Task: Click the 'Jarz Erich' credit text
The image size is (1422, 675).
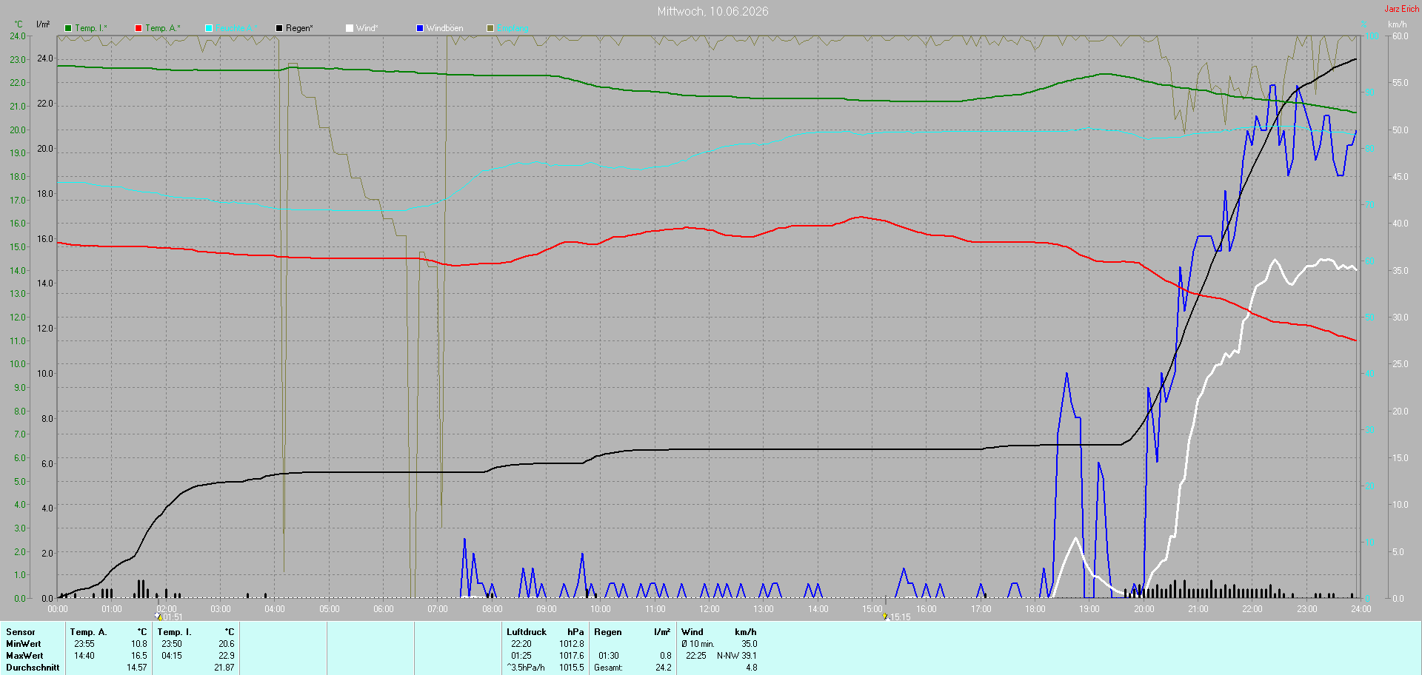Action: 1402,9
